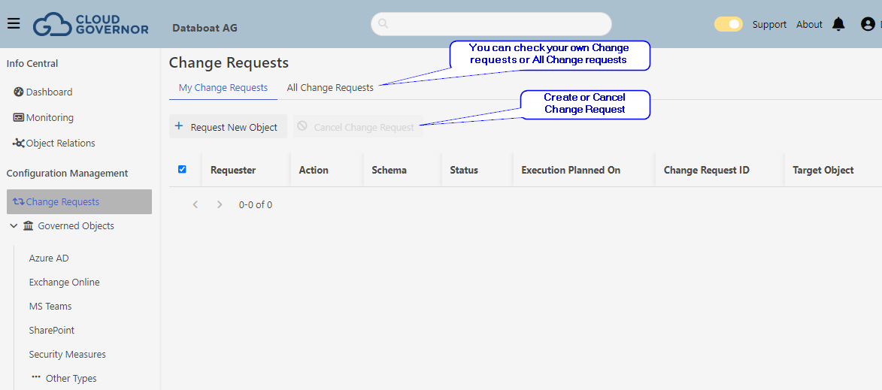
Task: Click the Info Central section heading
Action: [32, 64]
